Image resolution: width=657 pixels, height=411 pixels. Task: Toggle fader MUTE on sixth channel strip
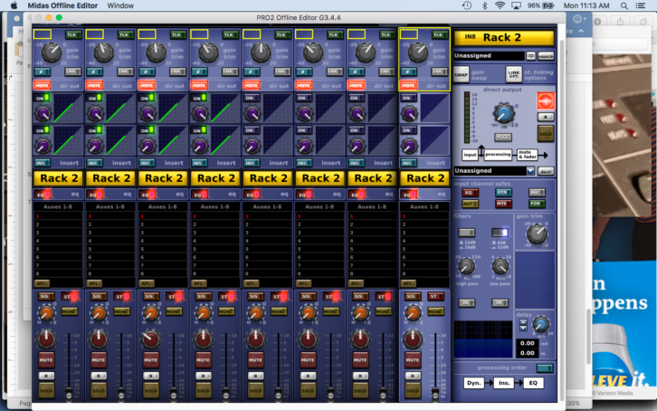tap(308, 360)
